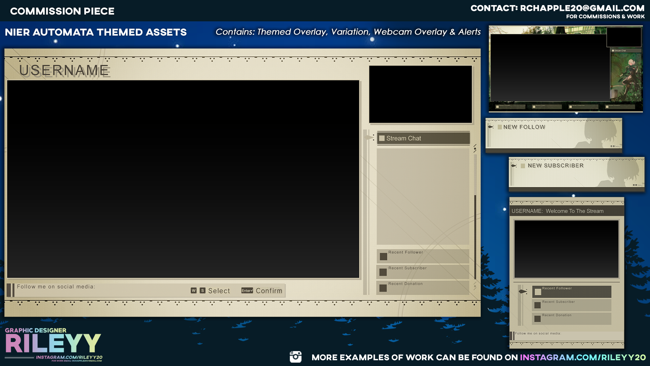Click the Stream Chat header bar
The width and height of the screenshot is (650, 366).
click(x=423, y=138)
